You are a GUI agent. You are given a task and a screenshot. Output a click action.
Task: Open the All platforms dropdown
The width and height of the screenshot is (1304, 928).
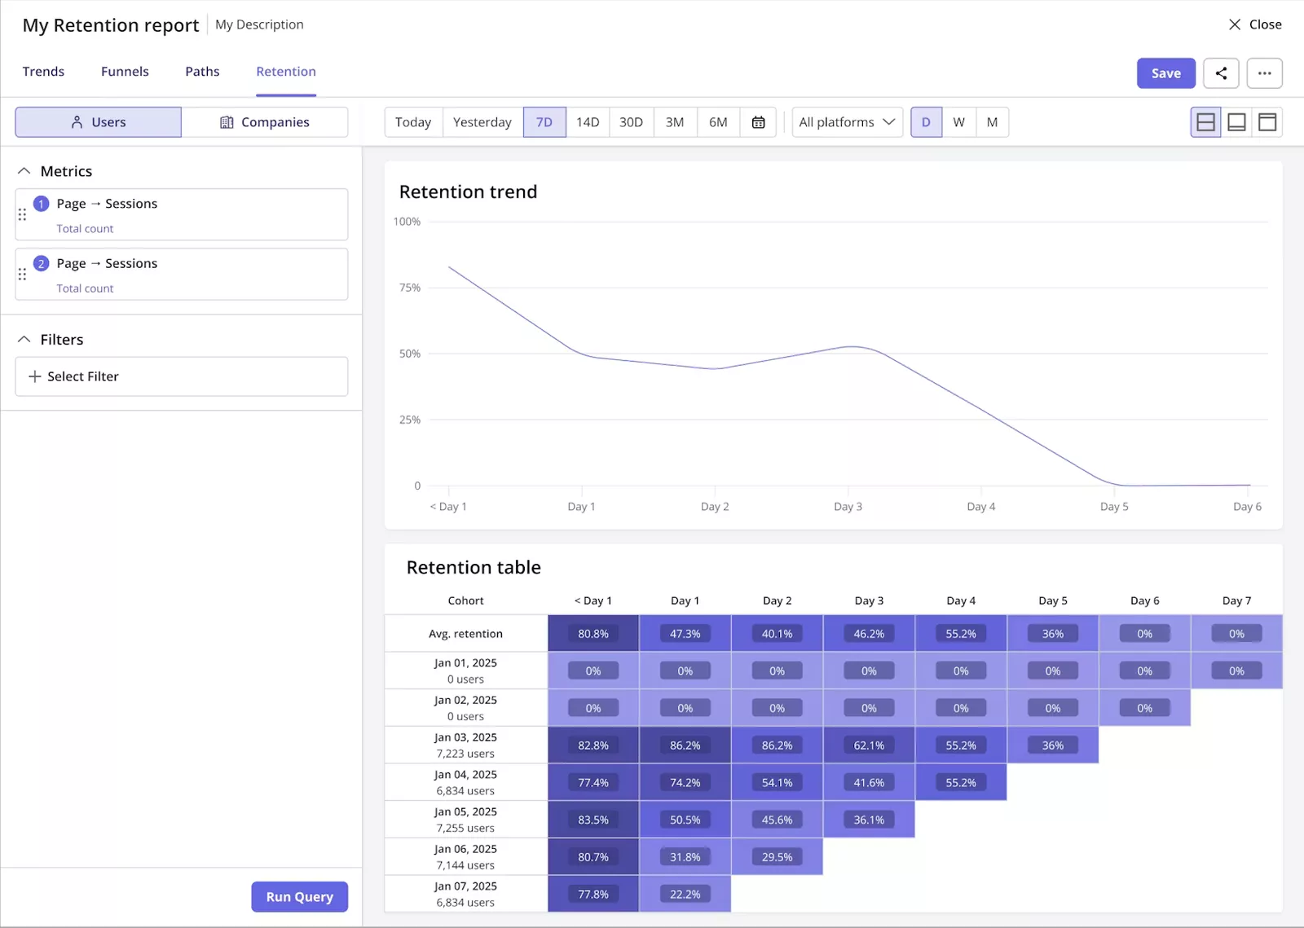[x=847, y=122]
